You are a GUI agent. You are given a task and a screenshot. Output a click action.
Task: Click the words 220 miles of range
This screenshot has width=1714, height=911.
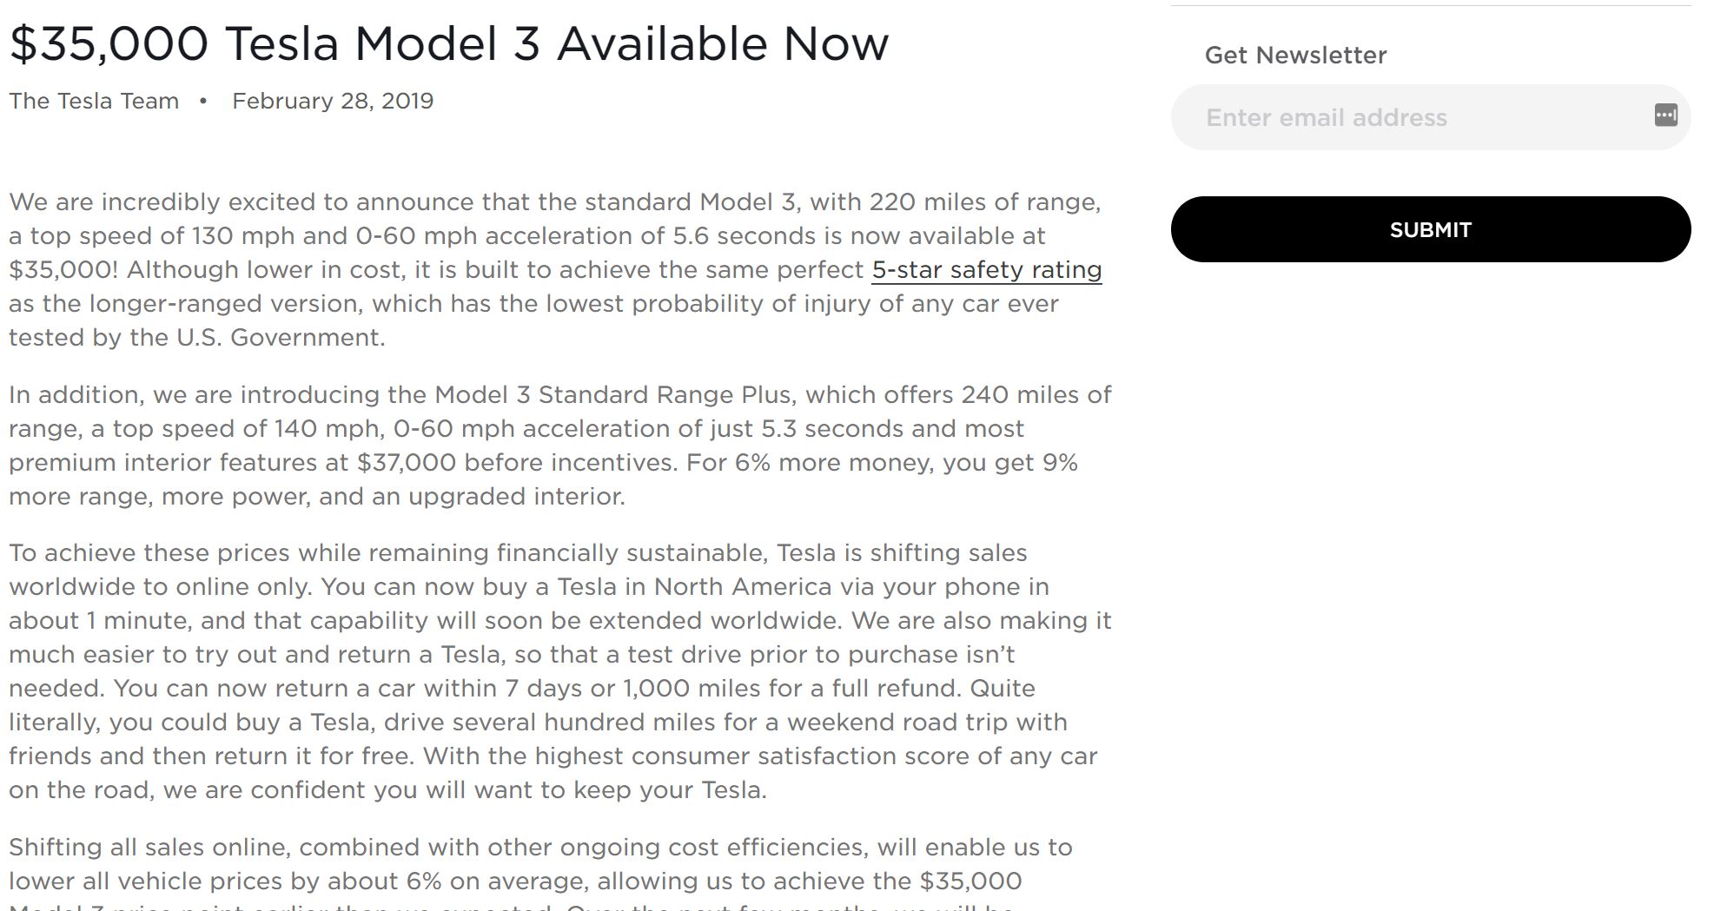984,202
